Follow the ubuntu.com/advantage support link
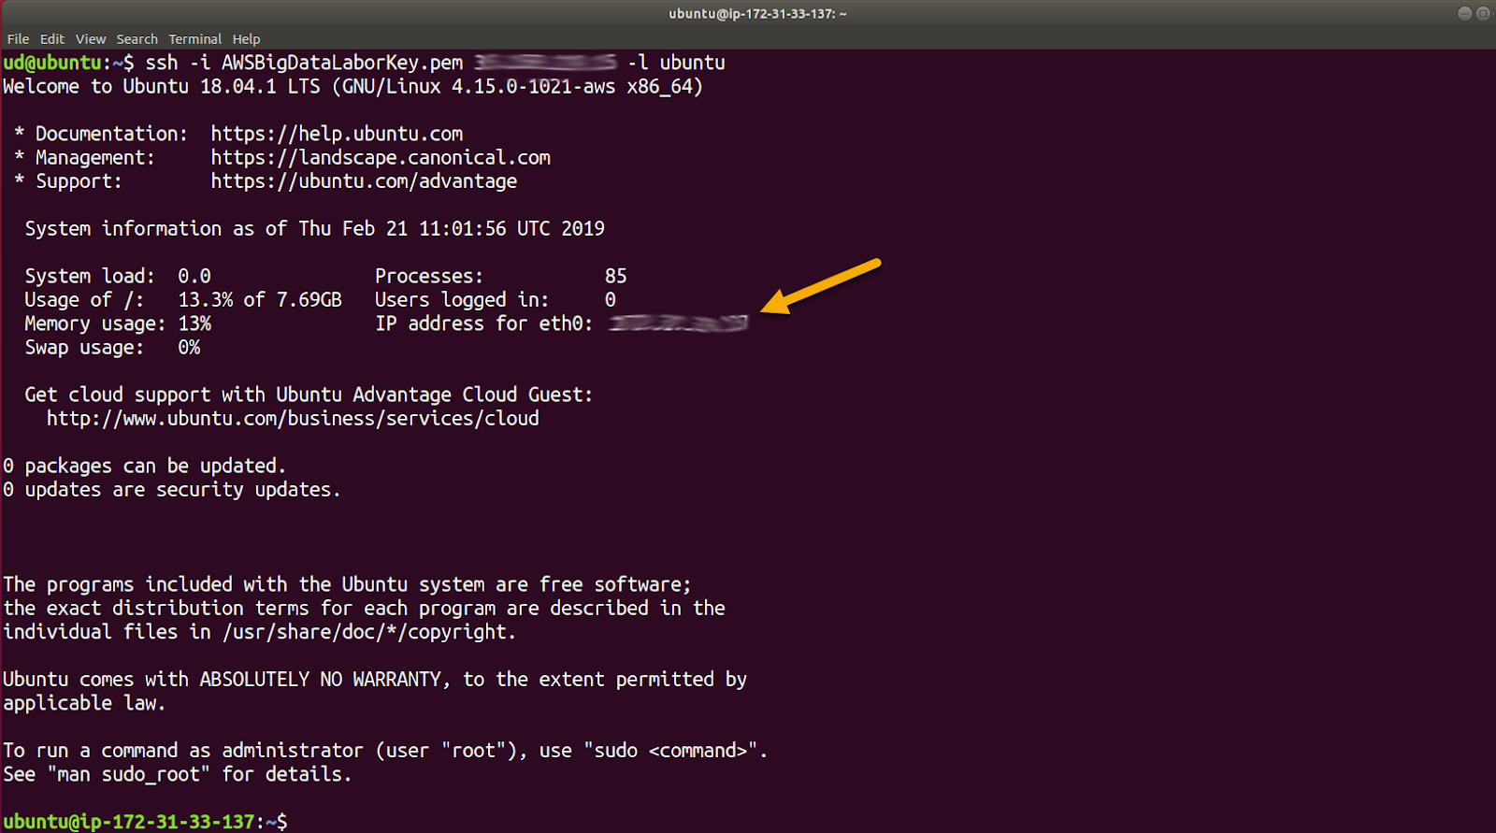Viewport: 1496px width, 833px height. tap(364, 181)
